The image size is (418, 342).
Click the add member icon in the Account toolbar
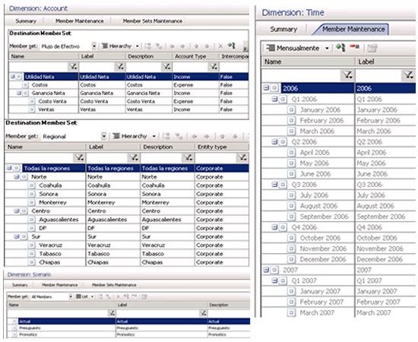point(231,46)
